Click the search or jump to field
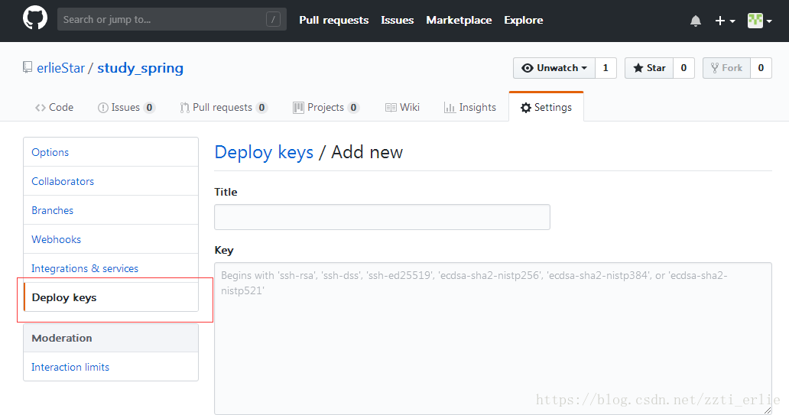 161,20
